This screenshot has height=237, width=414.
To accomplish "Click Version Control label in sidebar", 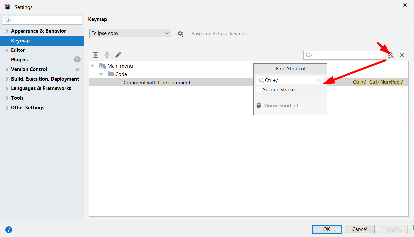I will coord(29,69).
